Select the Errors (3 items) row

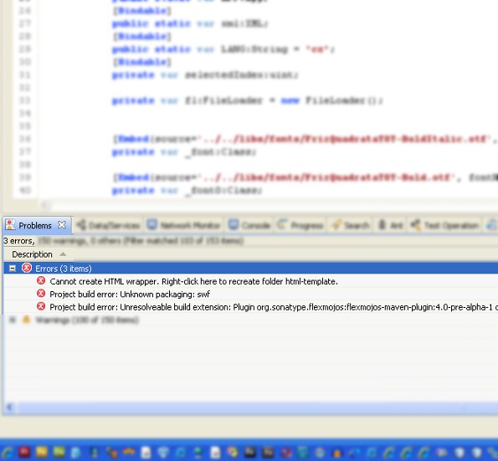tap(250, 269)
